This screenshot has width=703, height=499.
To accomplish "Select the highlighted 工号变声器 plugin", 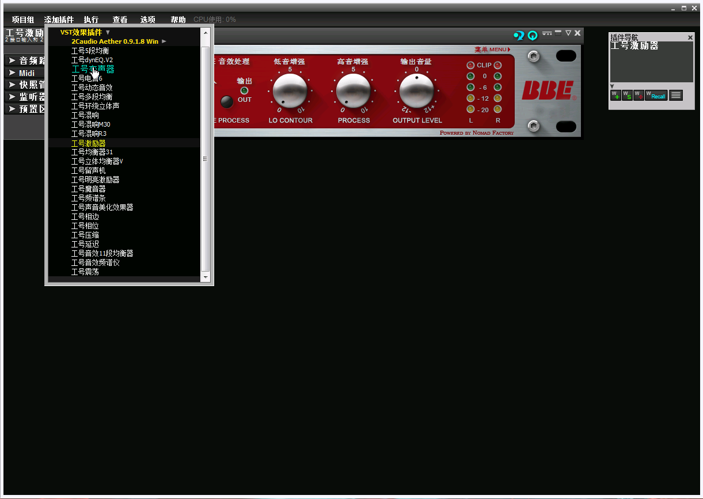I will [93, 69].
